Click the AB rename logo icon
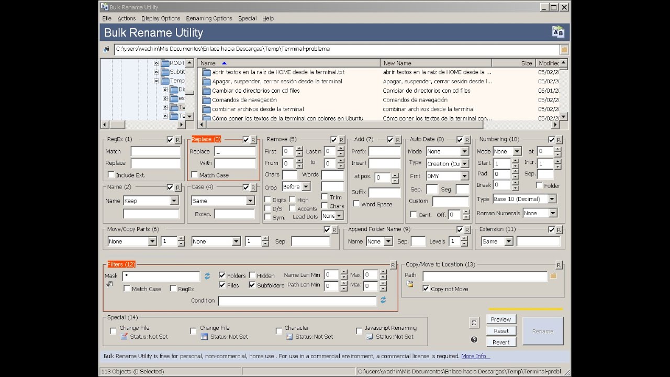 (558, 32)
